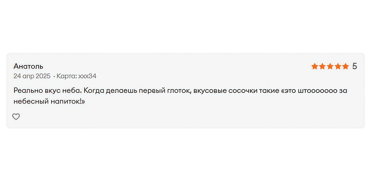Click the fifth (last) rating star

pos(345,66)
